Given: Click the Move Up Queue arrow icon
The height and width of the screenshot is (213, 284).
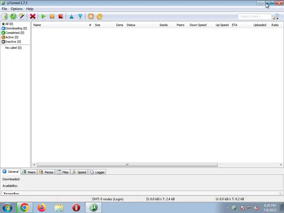Looking at the screenshot, I should click(x=72, y=16).
